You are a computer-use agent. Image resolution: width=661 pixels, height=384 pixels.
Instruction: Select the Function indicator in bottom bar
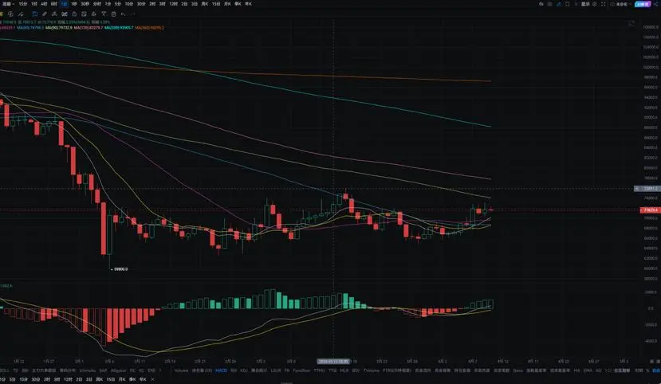pyautogui.click(x=302, y=370)
